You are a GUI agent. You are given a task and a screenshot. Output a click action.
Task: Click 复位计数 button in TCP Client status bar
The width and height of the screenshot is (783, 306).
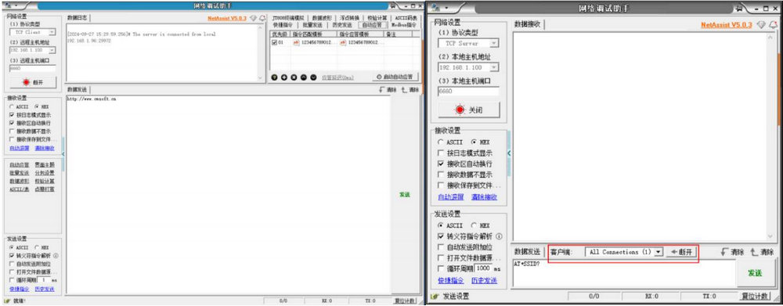(405, 301)
